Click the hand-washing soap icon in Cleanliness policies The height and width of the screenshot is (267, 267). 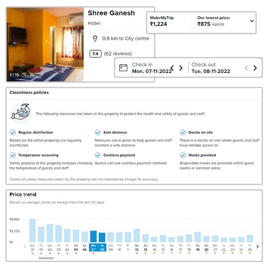tap(21, 112)
